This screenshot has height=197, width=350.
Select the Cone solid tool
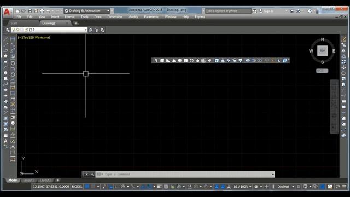[x=174, y=61]
